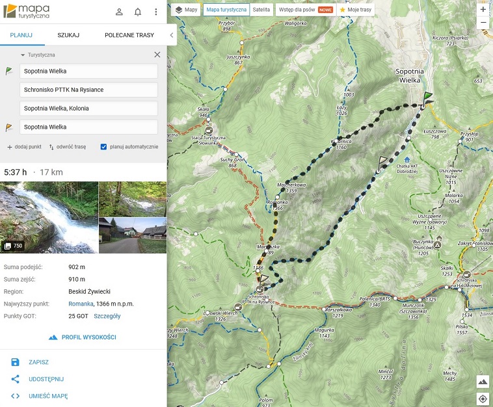Viewport: 493px width, 407px height.
Task: Open the three-dot more options menu
Action: (156, 12)
